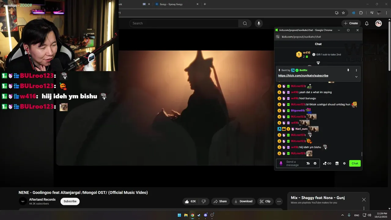Change input language ENG in the tray
391x220 pixels.
pos(357,215)
